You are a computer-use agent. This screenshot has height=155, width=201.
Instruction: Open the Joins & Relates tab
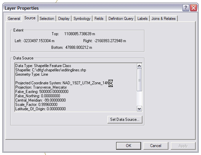coord(163,19)
